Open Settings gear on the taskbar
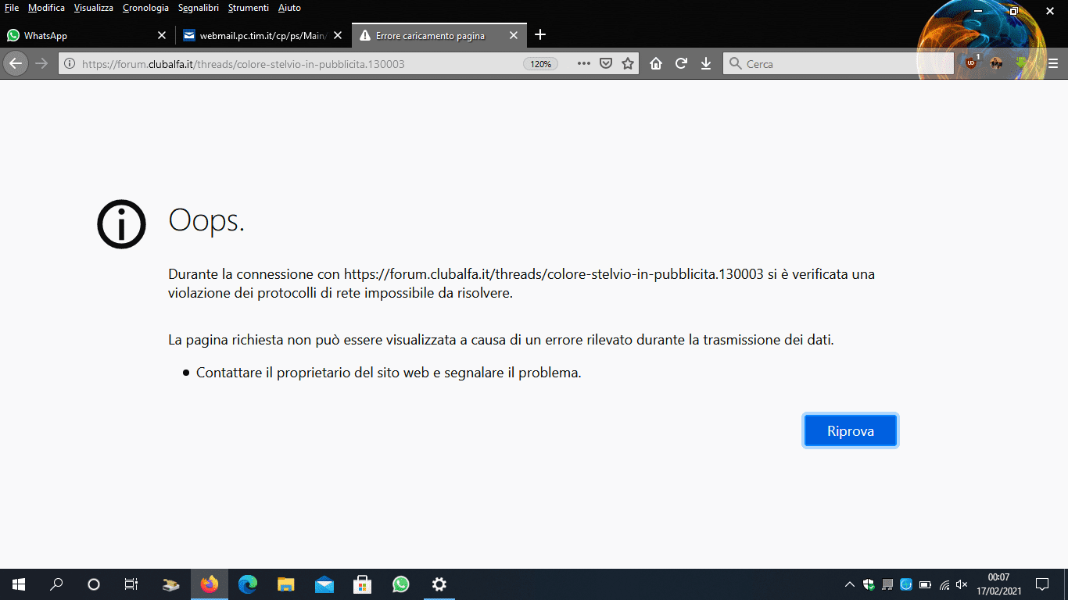This screenshot has width=1068, height=600. (439, 584)
